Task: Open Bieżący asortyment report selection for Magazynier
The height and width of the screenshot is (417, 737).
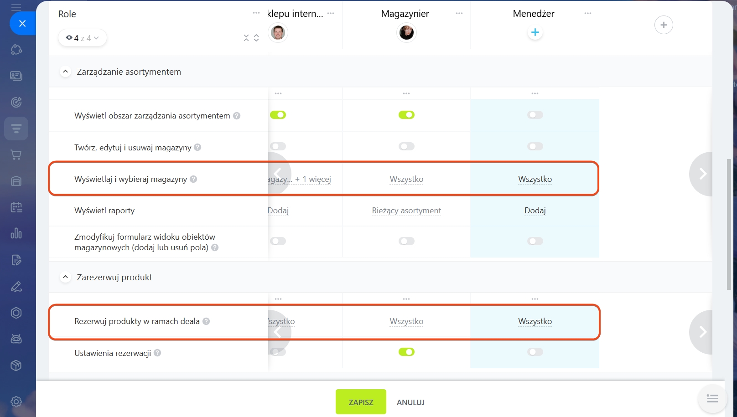Action: 406,211
